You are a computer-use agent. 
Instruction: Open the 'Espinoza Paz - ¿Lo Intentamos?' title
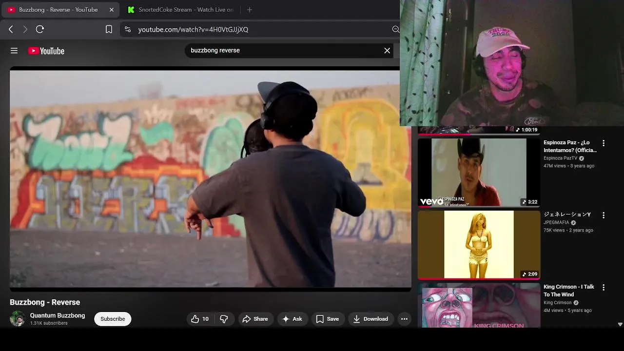coord(570,146)
